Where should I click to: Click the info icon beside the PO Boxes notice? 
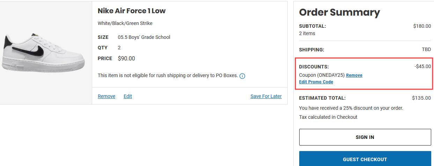[242, 76]
